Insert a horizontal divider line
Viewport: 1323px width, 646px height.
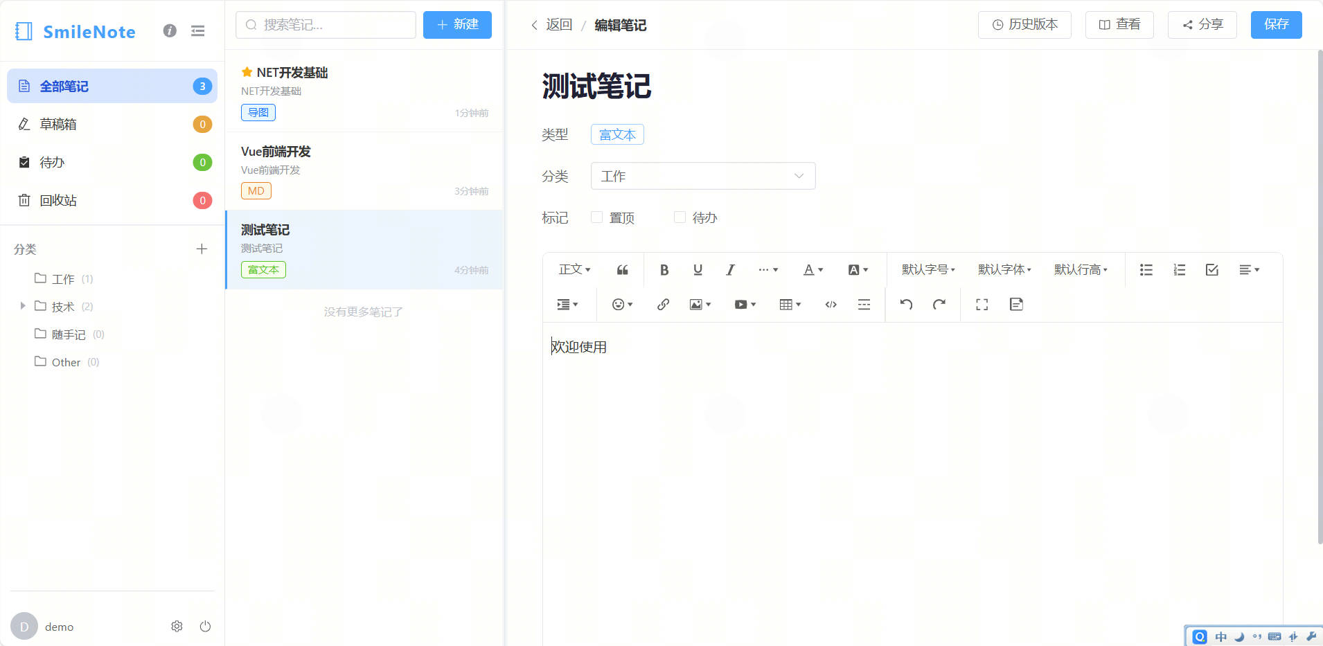tap(864, 305)
